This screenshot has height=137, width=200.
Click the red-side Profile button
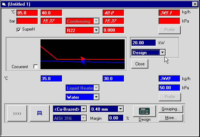coord(169,30)
